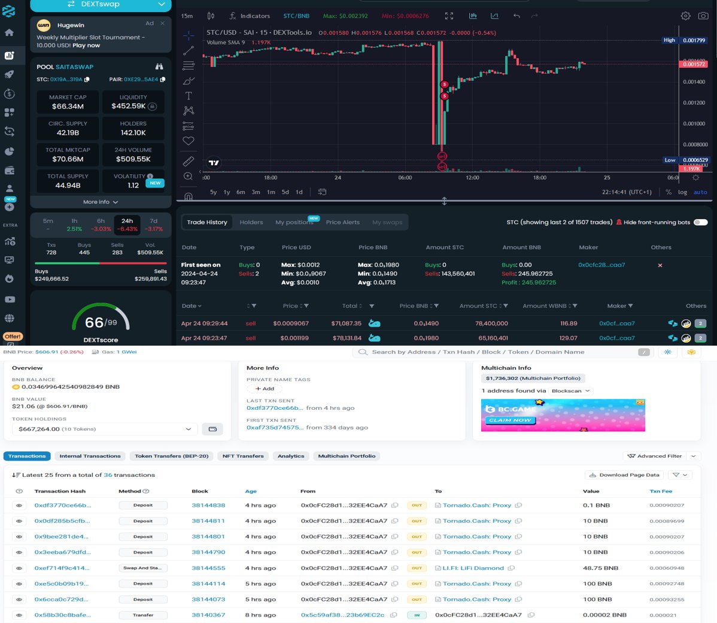Viewport: 717px width, 623px height.
Task: Switch theme with the sun icon
Action: [x=667, y=352]
